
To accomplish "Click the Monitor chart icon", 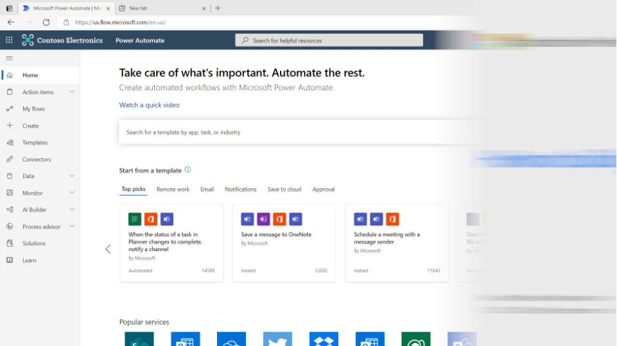I will [10, 193].
